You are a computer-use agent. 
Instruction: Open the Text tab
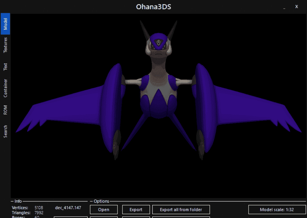click(x=5, y=67)
